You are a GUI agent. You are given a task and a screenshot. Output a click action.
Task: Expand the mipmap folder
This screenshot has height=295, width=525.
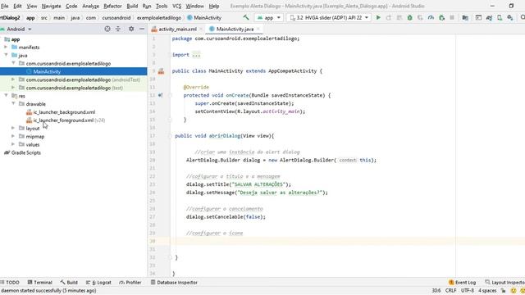pyautogui.click(x=13, y=136)
